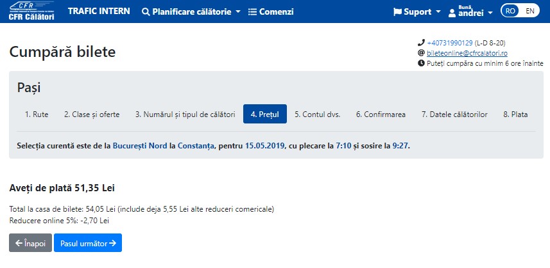Go to the 1. Rute step
Image resolution: width=550 pixels, height=268 pixels.
click(x=37, y=114)
